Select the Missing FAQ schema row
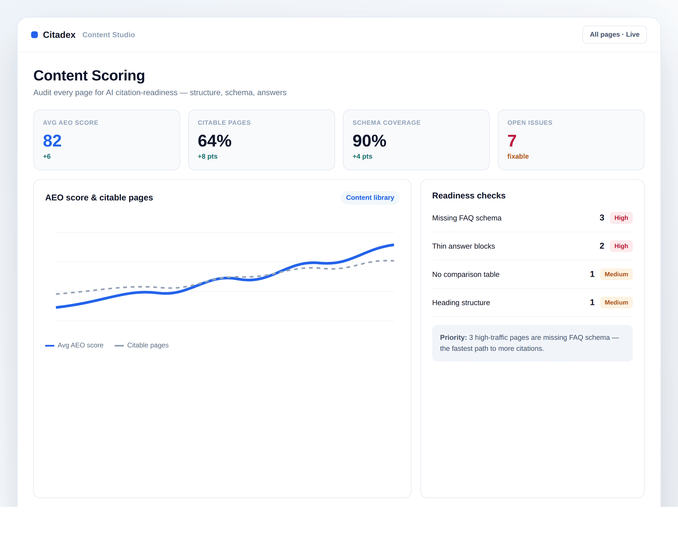Viewport: 678px width, 556px height. click(532, 218)
